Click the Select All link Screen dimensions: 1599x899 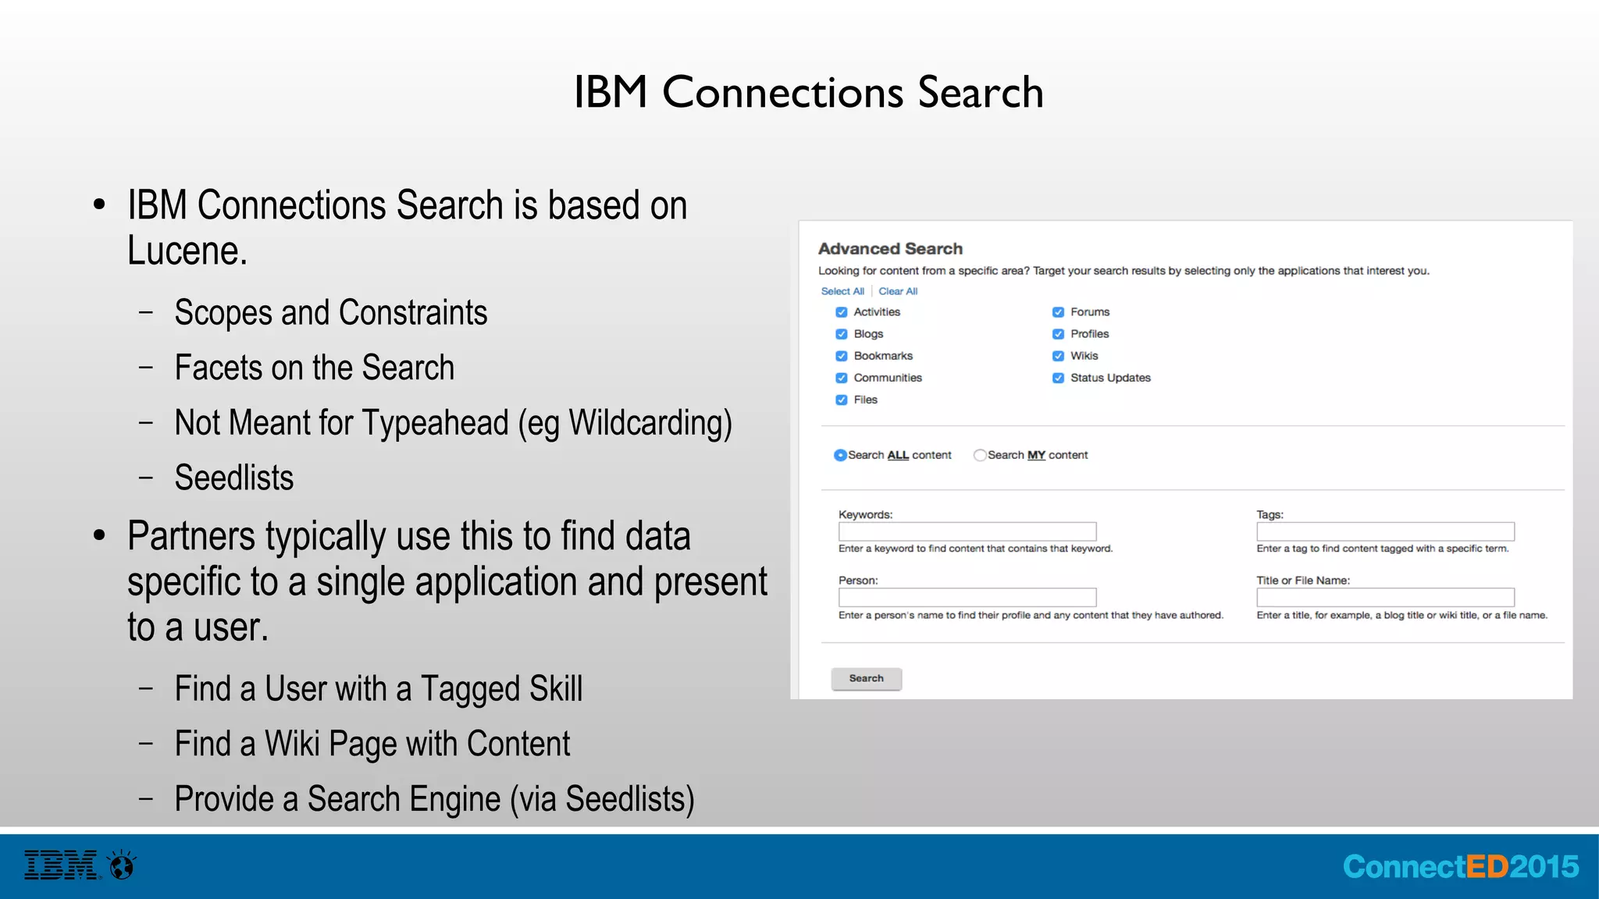pos(842,291)
